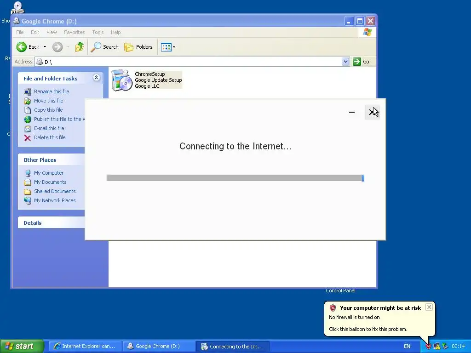The image size is (471, 353).
Task: Open the Tools menu
Action: click(98, 32)
